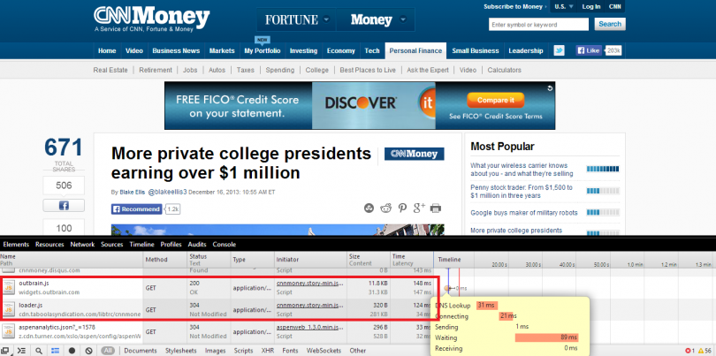716x356 pixels.
Task: Filter network requests by Other
Action: (357, 351)
